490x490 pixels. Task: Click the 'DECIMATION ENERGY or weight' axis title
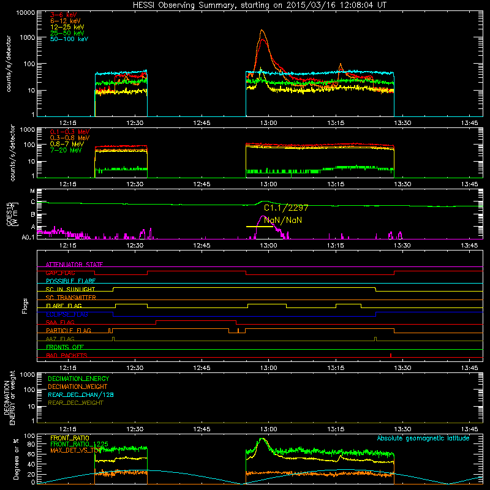[x=9, y=398]
